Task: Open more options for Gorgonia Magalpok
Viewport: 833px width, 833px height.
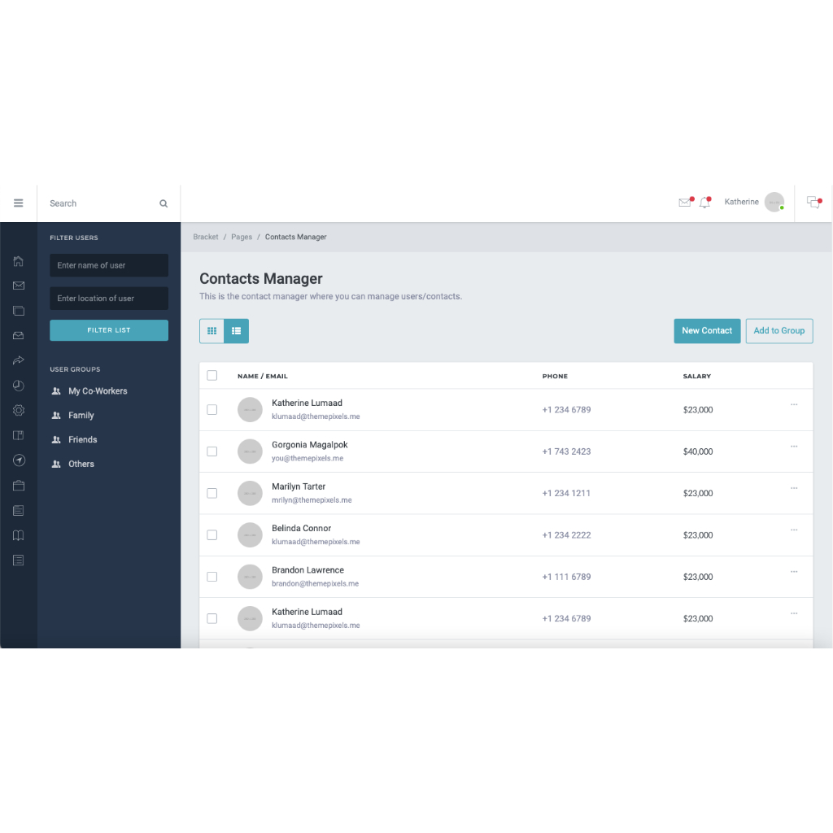Action: coord(794,447)
